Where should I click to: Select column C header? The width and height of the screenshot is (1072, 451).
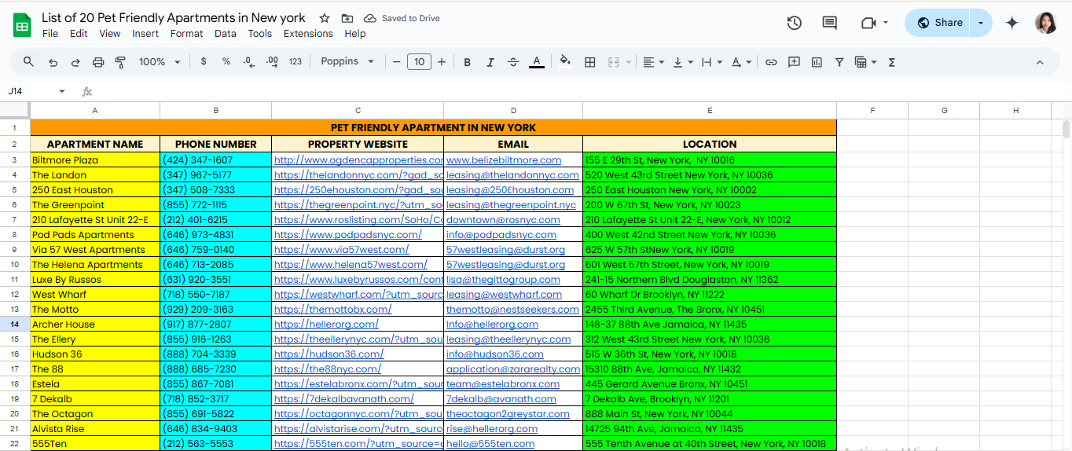[x=358, y=111]
